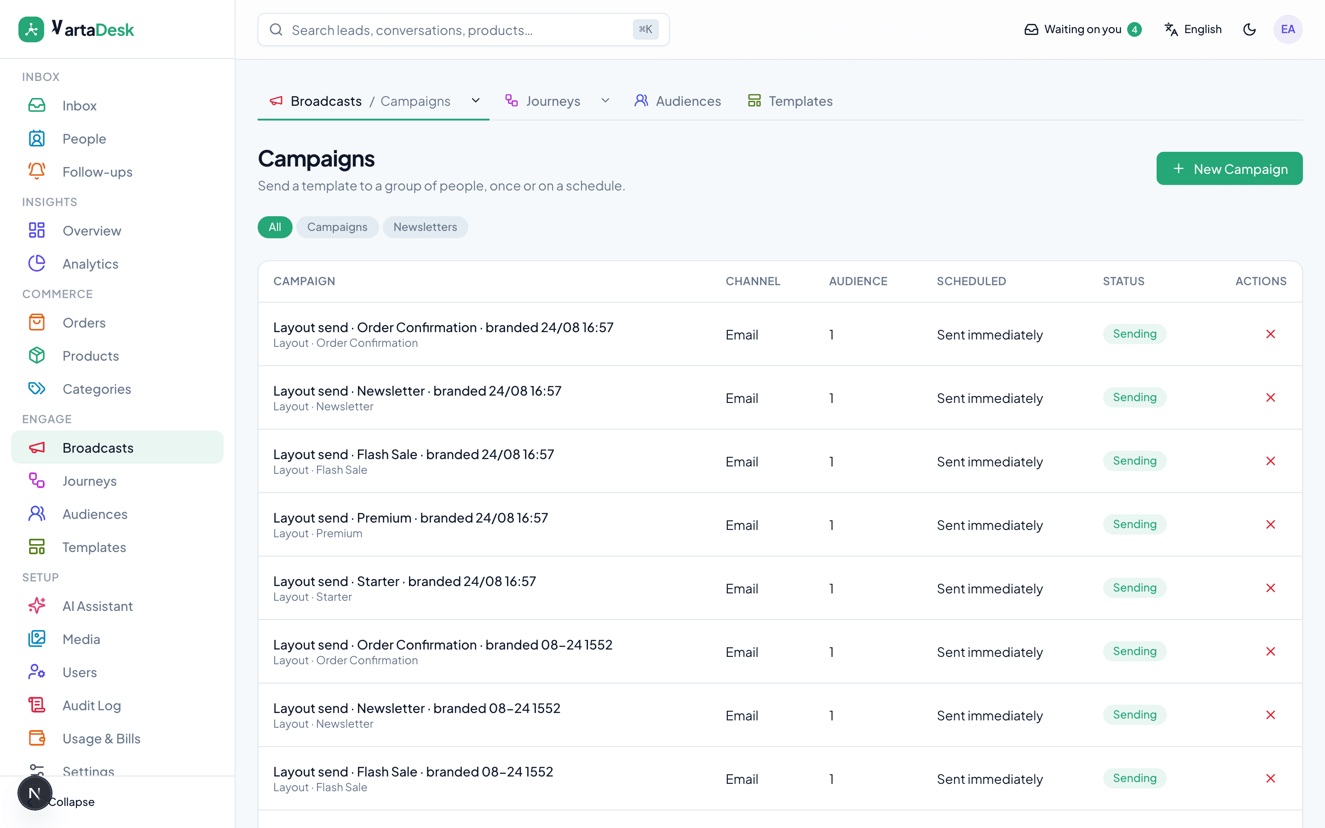Cancel Premium branded 24/08 16:57 campaign
This screenshot has width=1325, height=828.
[x=1271, y=524]
